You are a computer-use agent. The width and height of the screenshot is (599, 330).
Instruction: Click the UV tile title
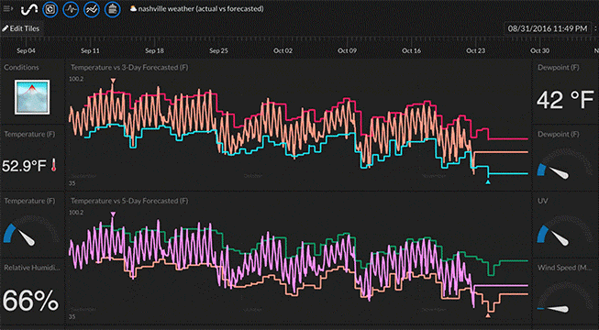[x=543, y=201]
